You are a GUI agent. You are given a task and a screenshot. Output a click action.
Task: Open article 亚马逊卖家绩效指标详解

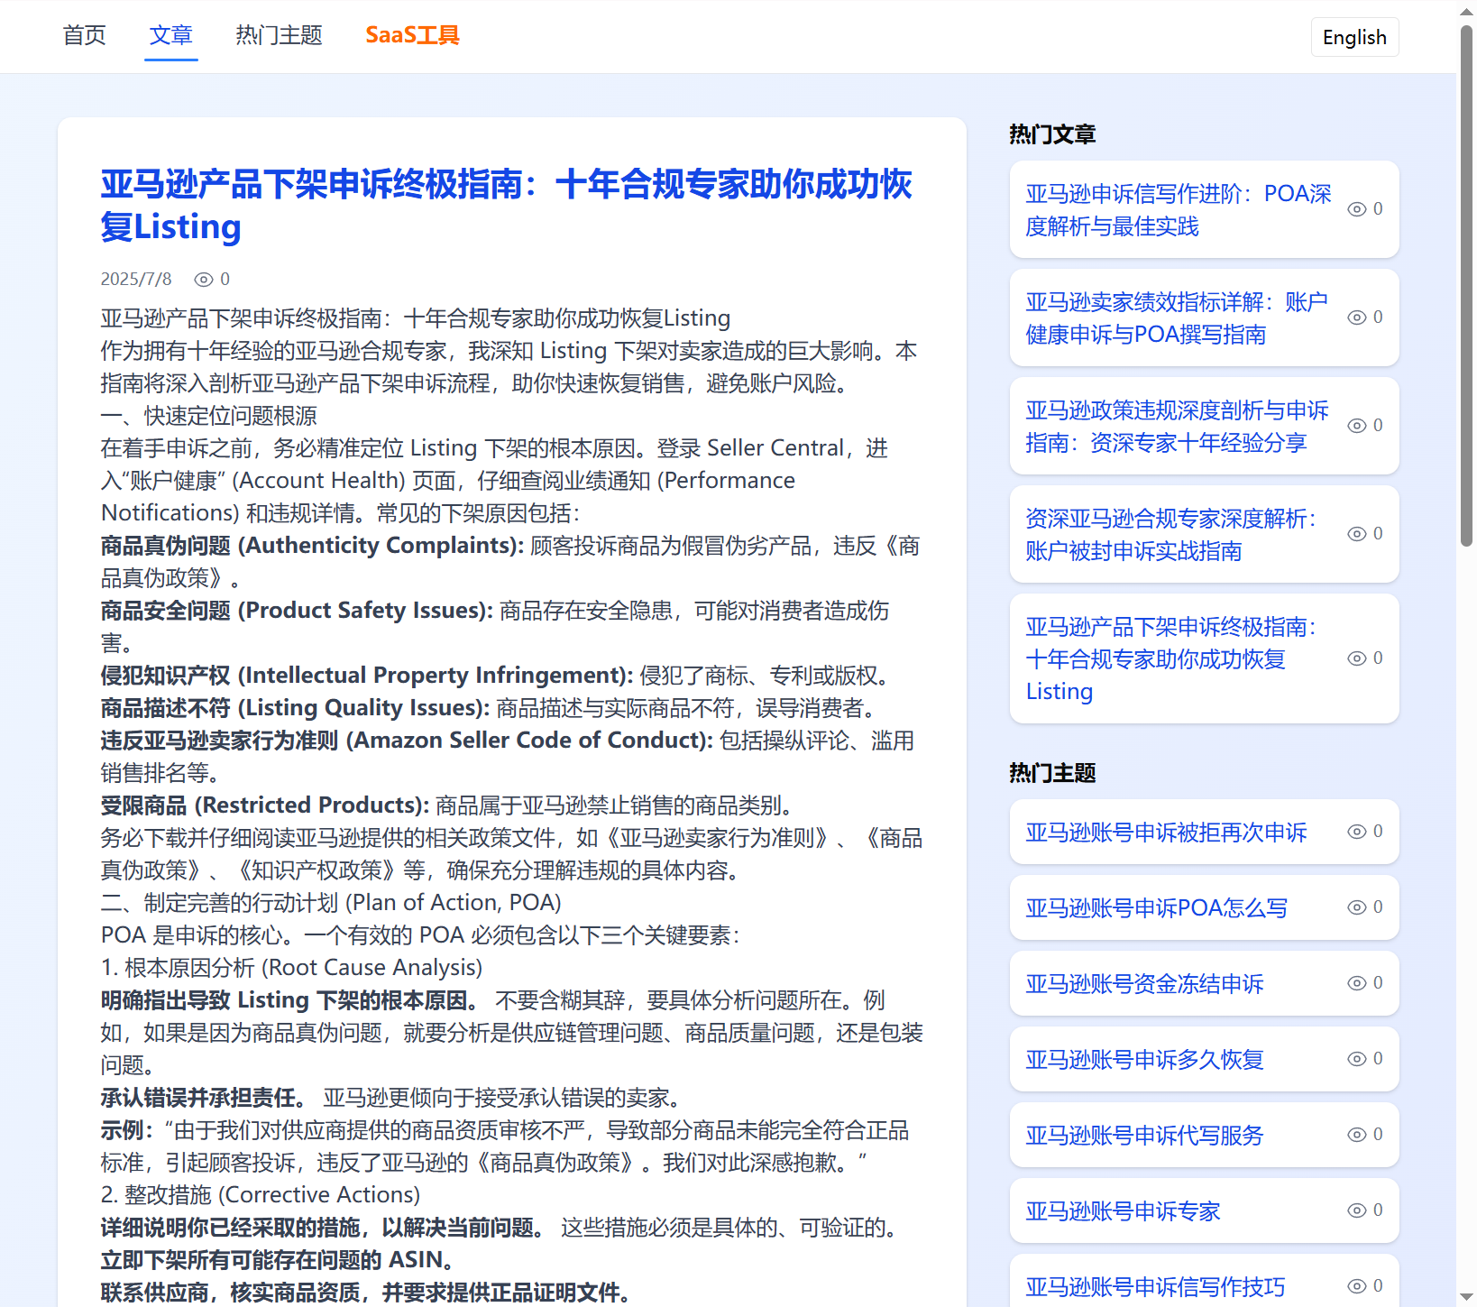1177,318
